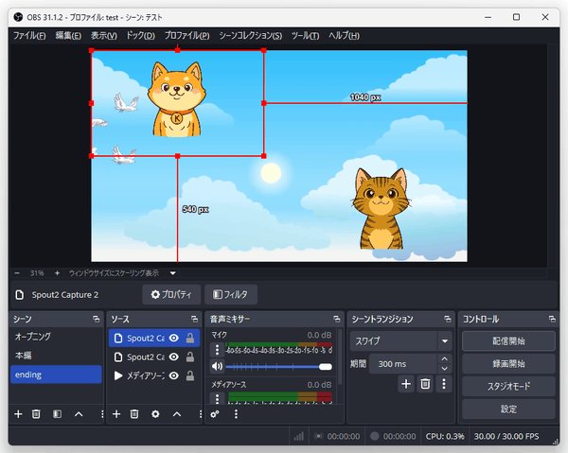Increase transition duration with up arrow

pyautogui.click(x=444, y=359)
